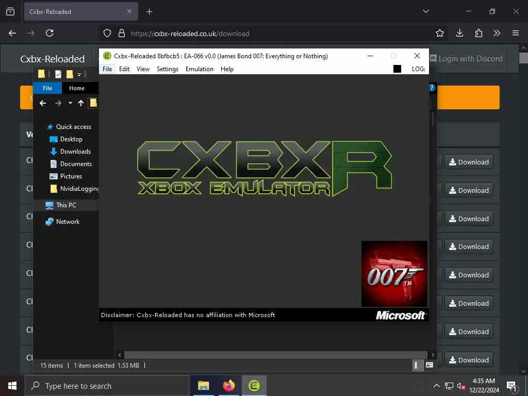
Task: Click the New folder icon in Explorer quick toolbar
Action: [x=70, y=74]
